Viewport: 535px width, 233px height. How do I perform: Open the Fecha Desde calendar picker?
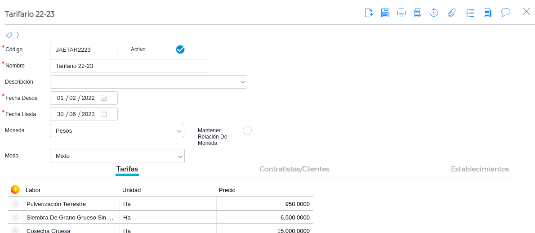tap(104, 98)
